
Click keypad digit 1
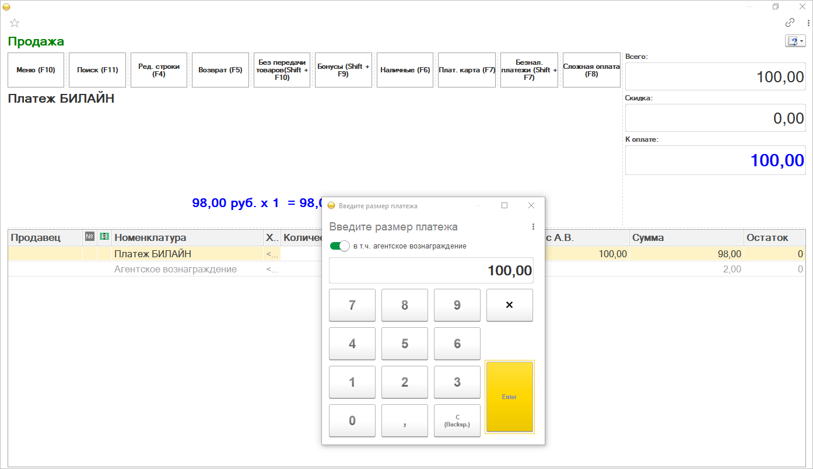point(352,382)
